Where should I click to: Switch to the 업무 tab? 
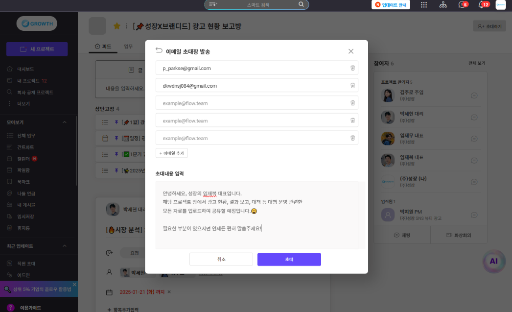click(x=128, y=47)
